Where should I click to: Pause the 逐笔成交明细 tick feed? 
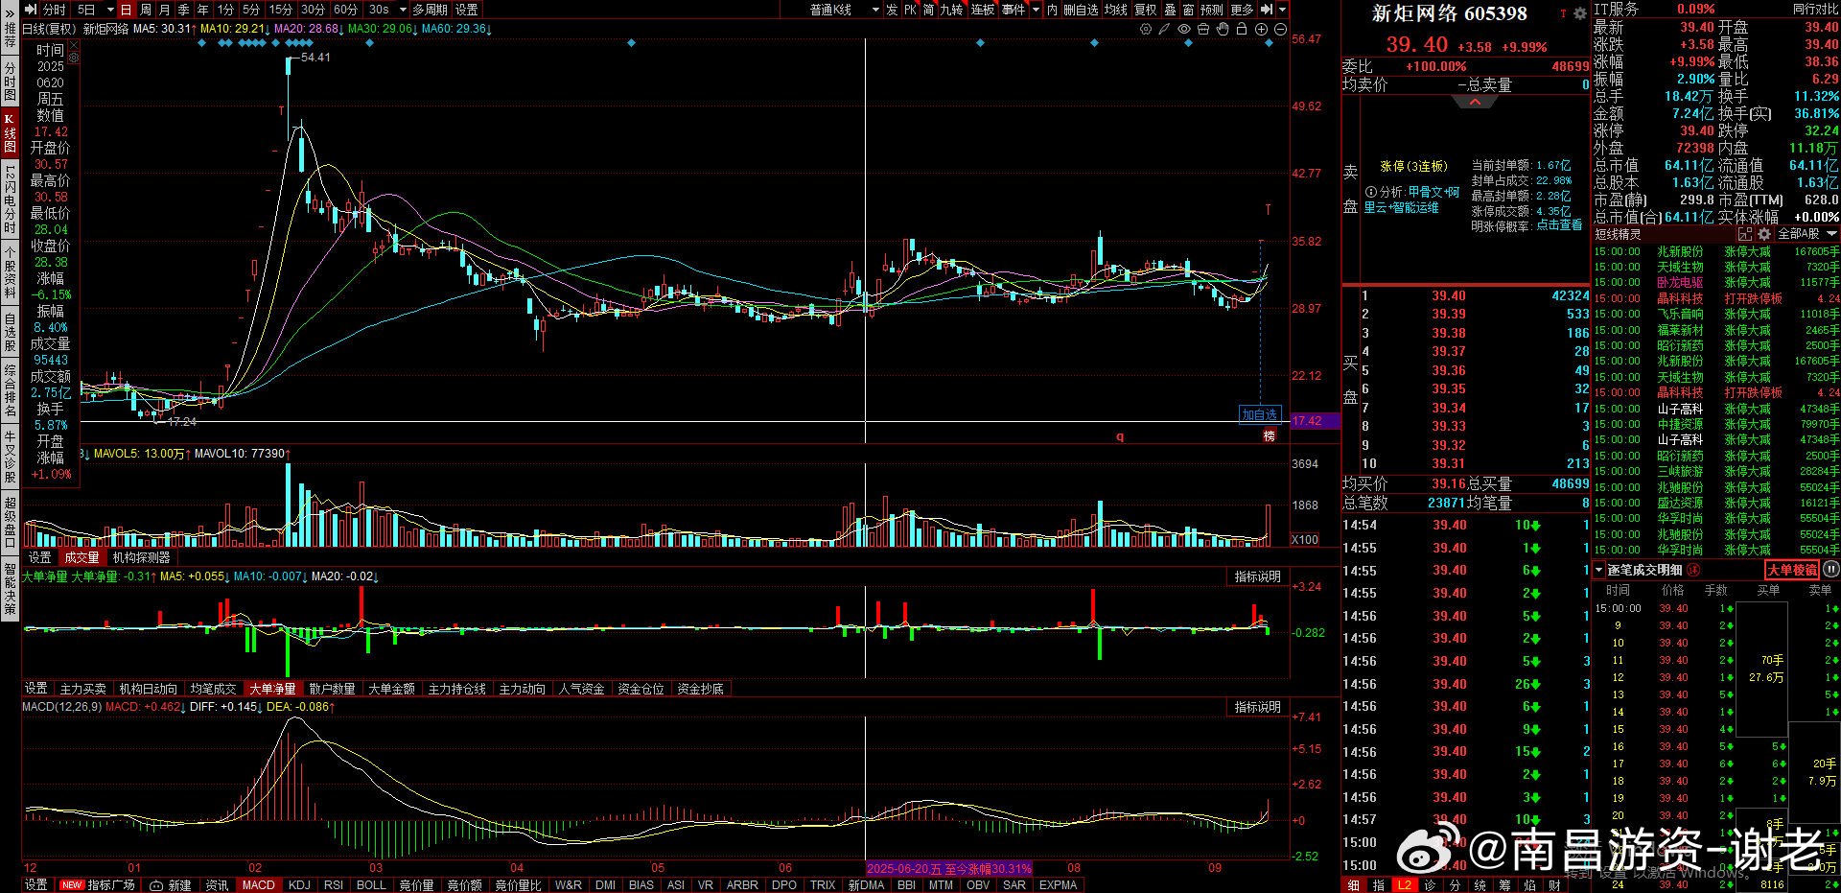click(1830, 570)
